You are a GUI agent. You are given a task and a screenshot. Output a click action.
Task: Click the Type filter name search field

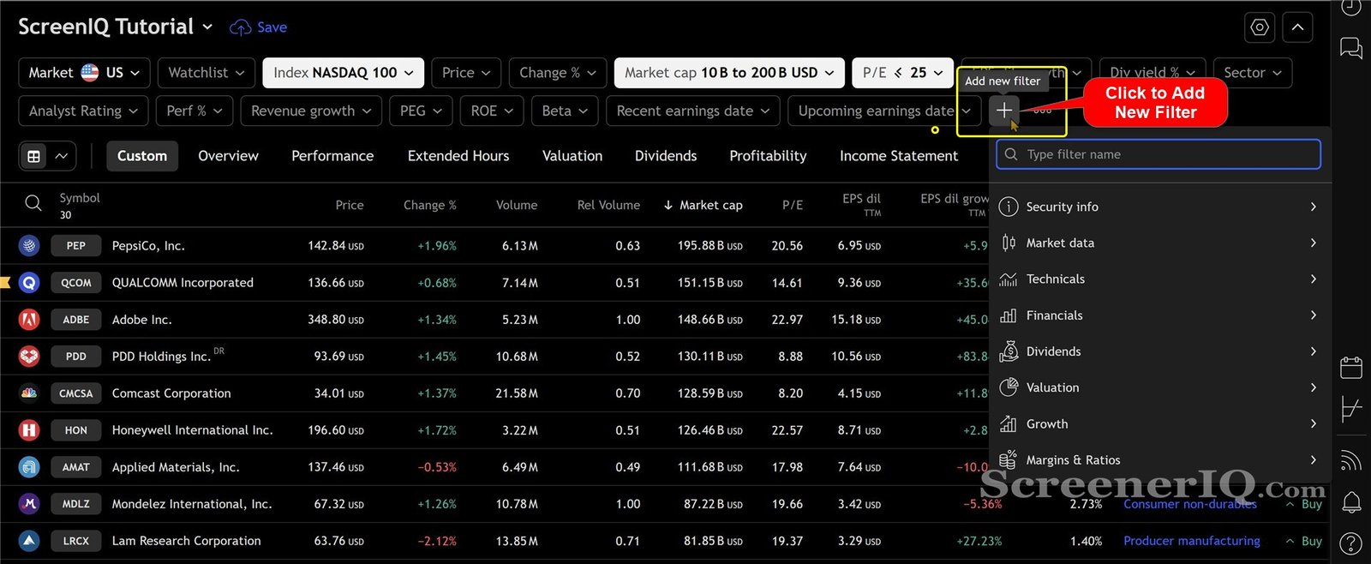click(1158, 154)
